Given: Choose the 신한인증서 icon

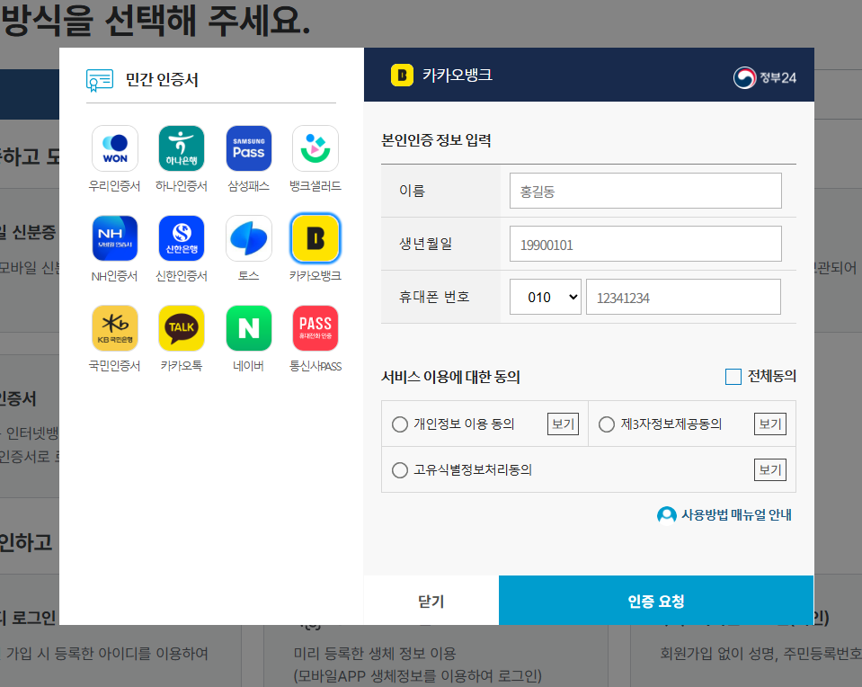Looking at the screenshot, I should tap(182, 238).
